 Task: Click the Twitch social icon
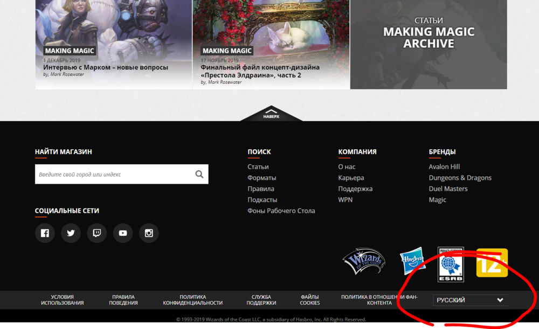tap(96, 233)
